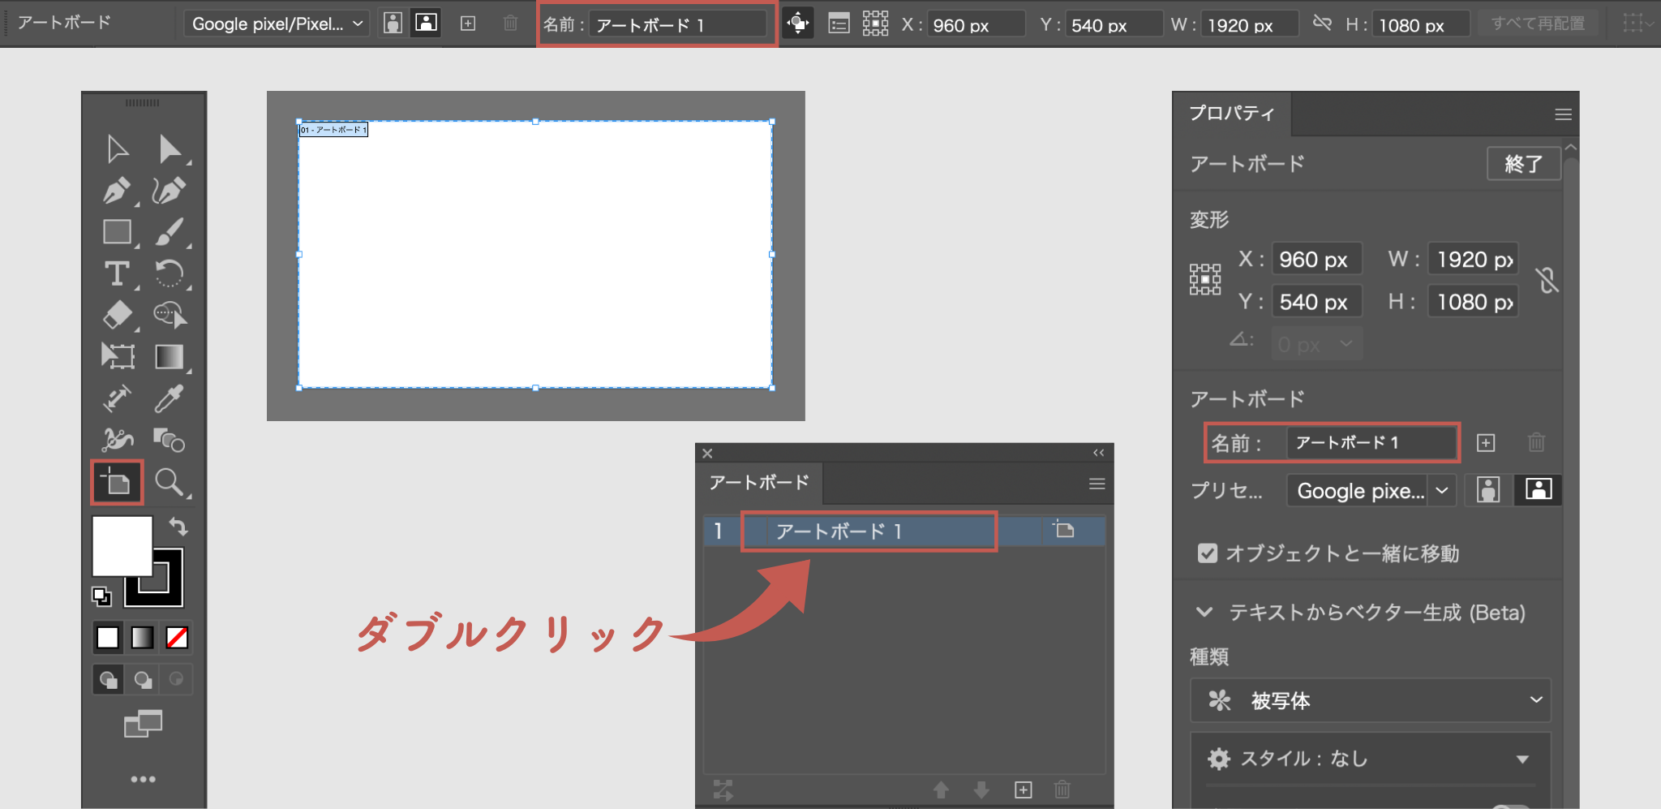Select the Zoom tool
This screenshot has height=809, width=1661.
tap(170, 483)
